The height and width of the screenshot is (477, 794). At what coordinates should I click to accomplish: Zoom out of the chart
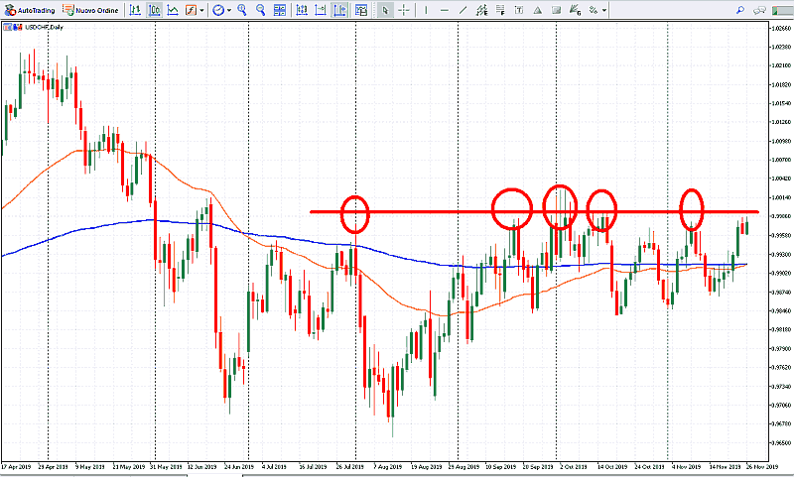point(260,10)
